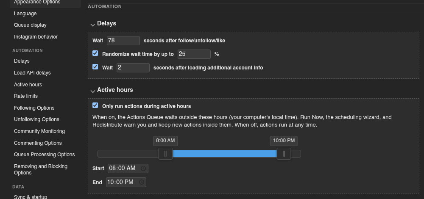424x199 pixels.
Task: Edit the account info wait field showing 2
Action: click(x=133, y=67)
